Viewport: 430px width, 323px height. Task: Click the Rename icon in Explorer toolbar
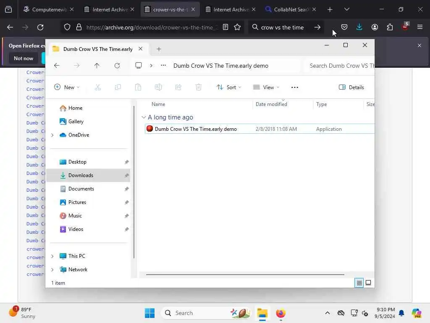click(x=158, y=87)
